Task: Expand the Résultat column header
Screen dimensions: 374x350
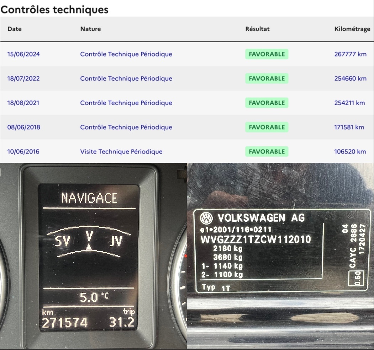Action: pos(258,29)
